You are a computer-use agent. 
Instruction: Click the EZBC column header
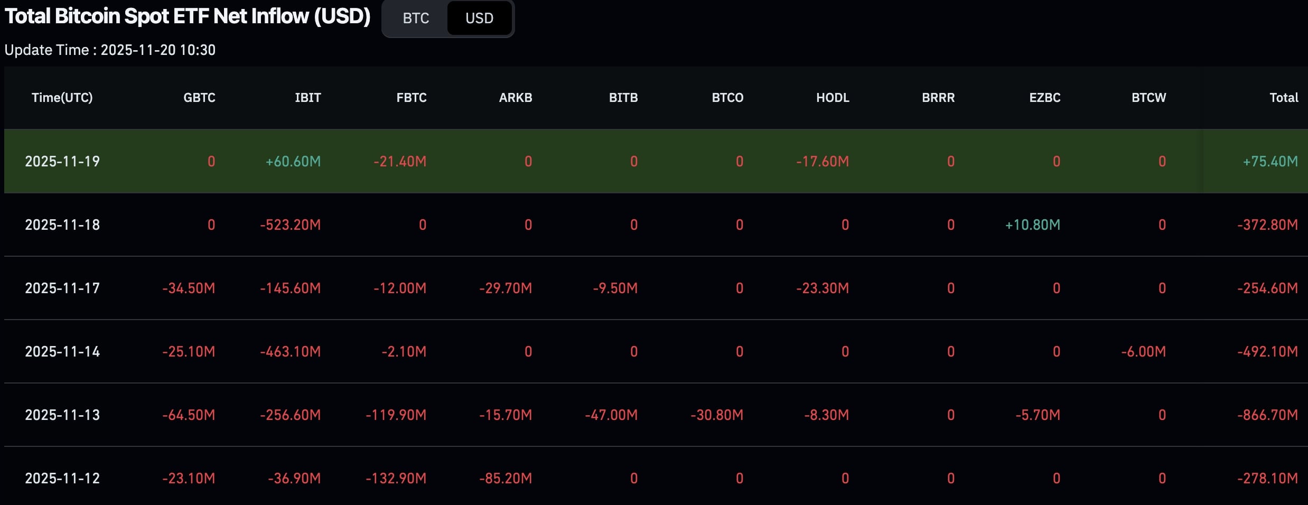click(1044, 98)
